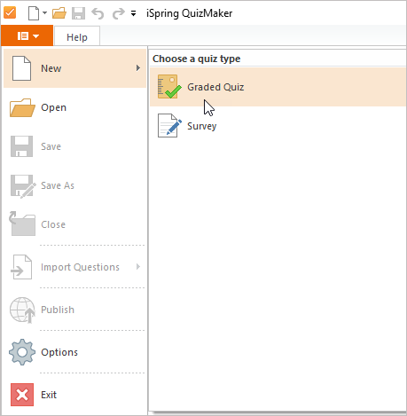Select New in the file menu
The image size is (407, 416).
pyautogui.click(x=74, y=68)
